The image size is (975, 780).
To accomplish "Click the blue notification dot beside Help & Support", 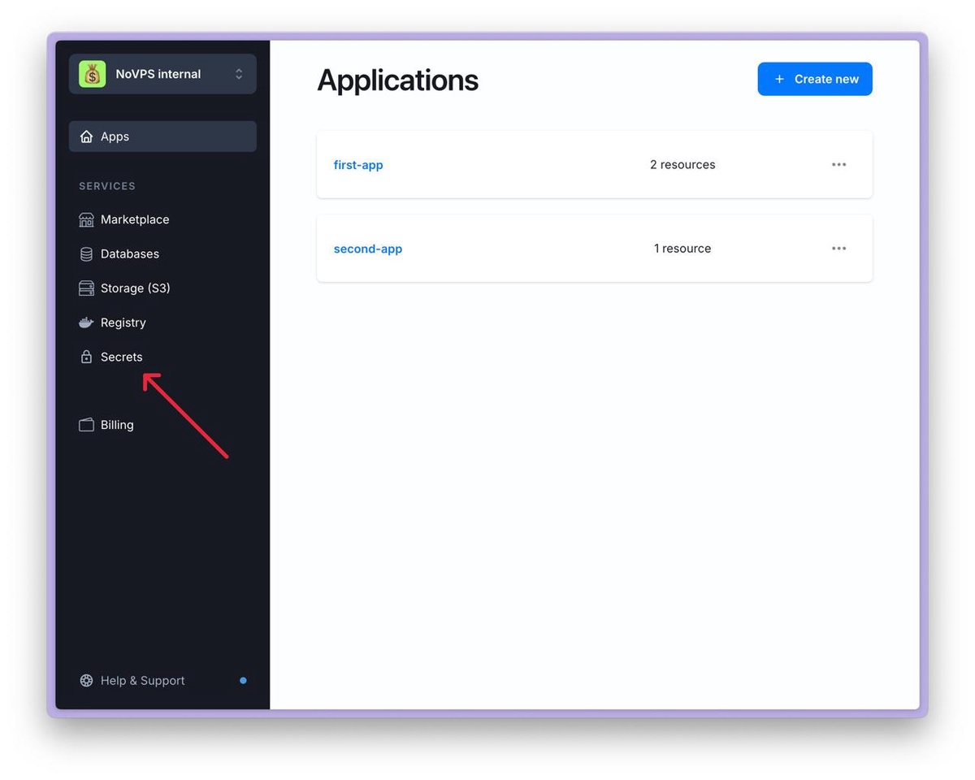I will pos(243,681).
